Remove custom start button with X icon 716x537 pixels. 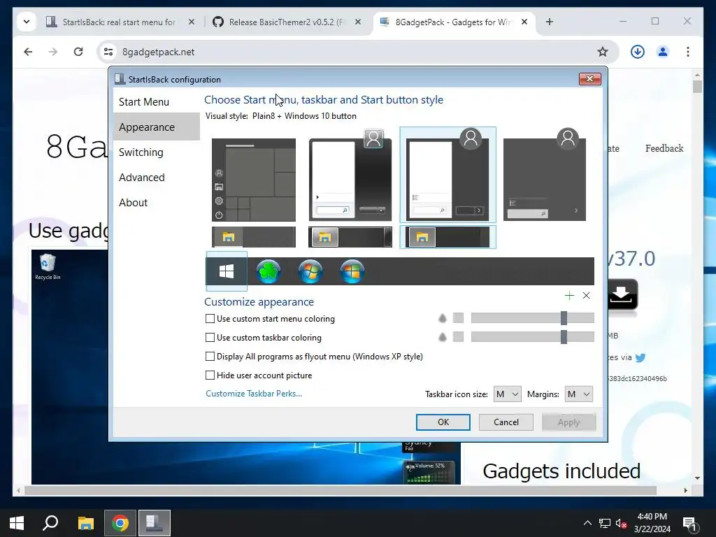coord(587,296)
